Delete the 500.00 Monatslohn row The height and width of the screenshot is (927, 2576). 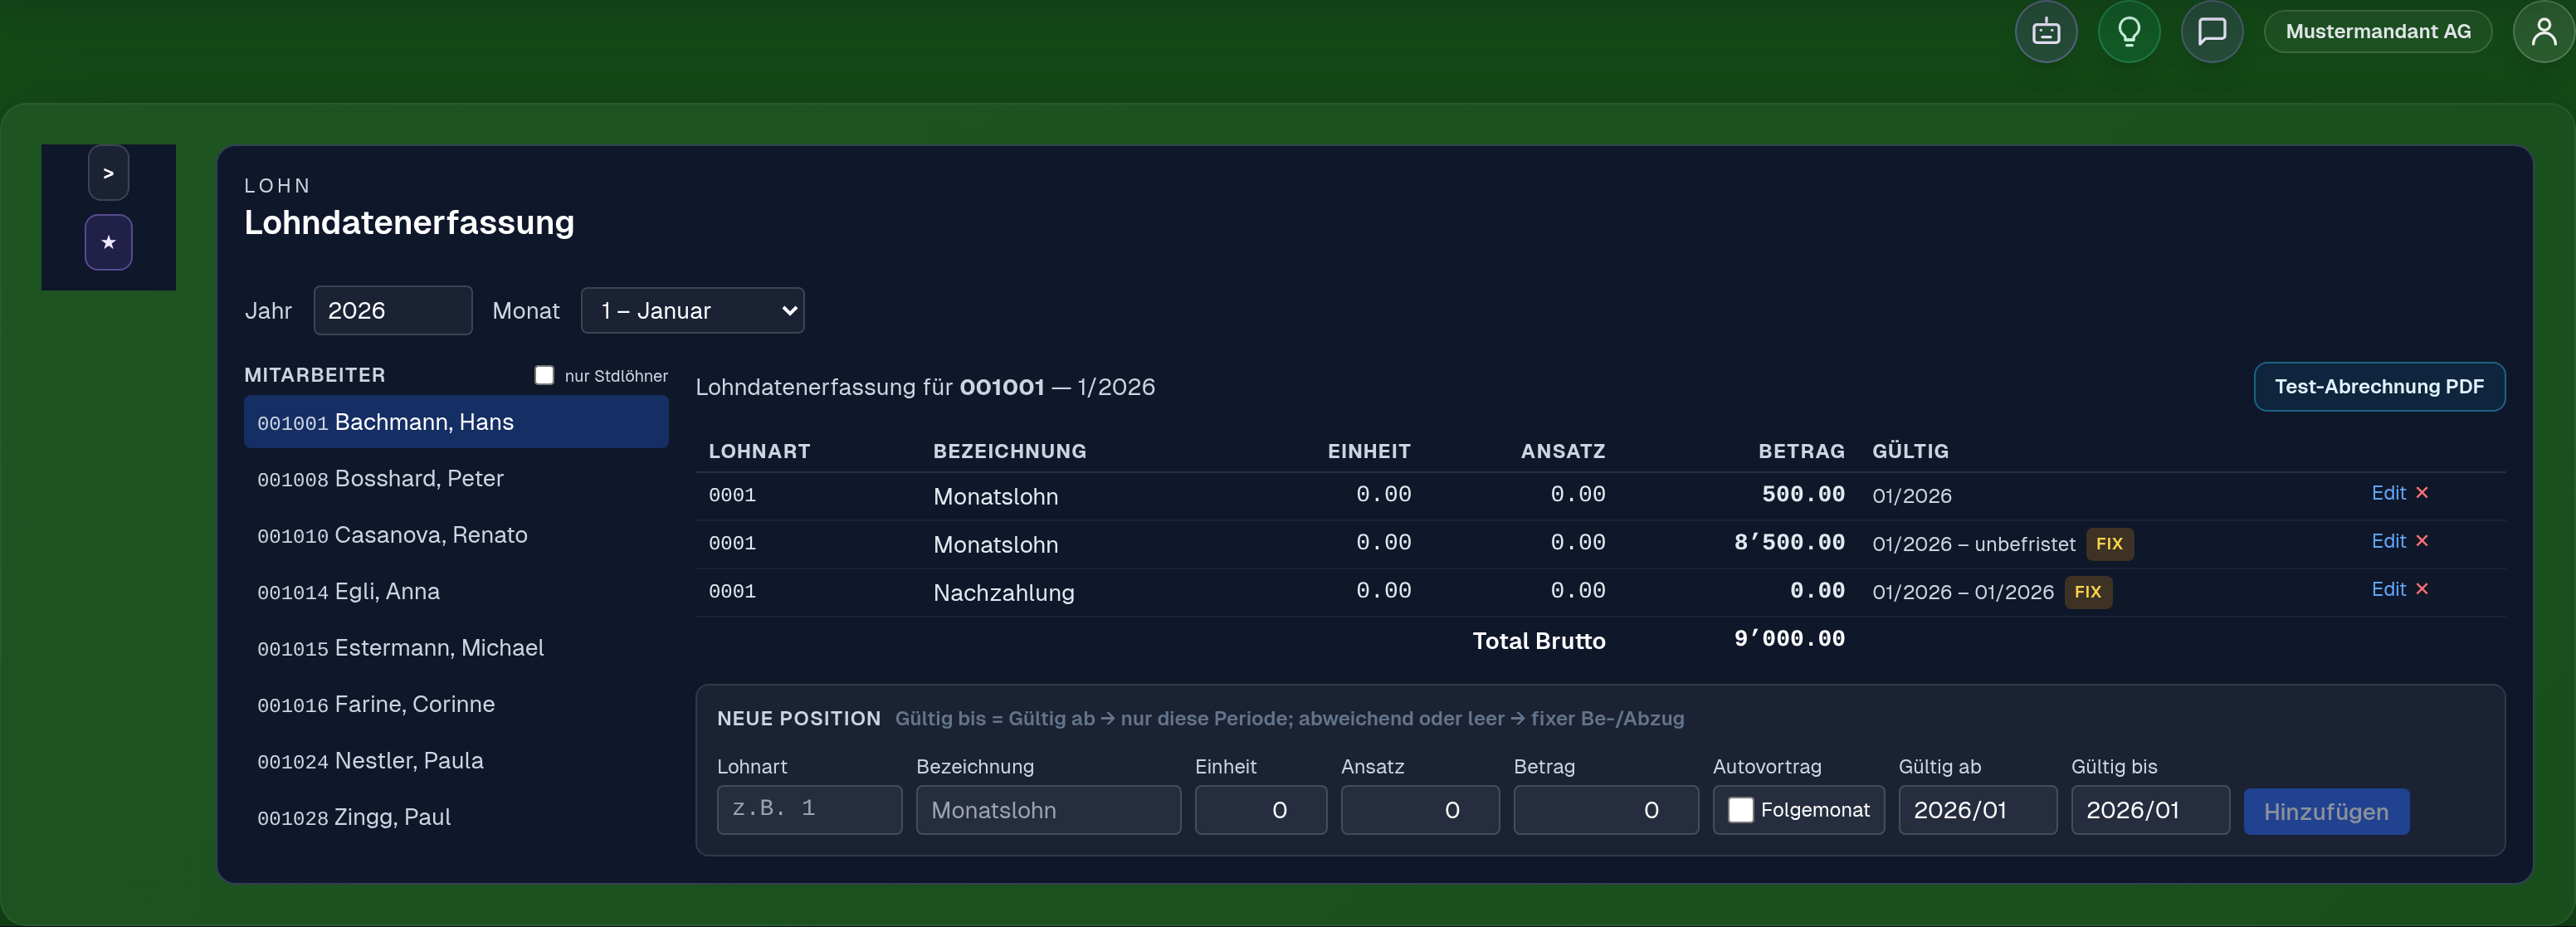pos(2422,493)
